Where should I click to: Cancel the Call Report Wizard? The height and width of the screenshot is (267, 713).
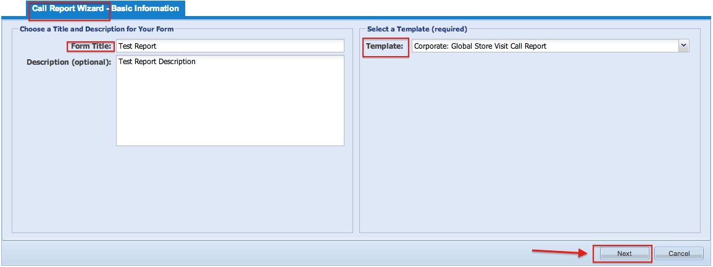pos(678,253)
